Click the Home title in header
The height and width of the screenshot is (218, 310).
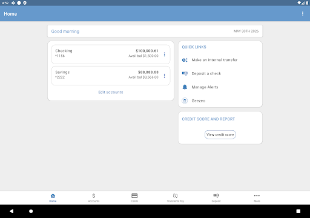click(10, 14)
